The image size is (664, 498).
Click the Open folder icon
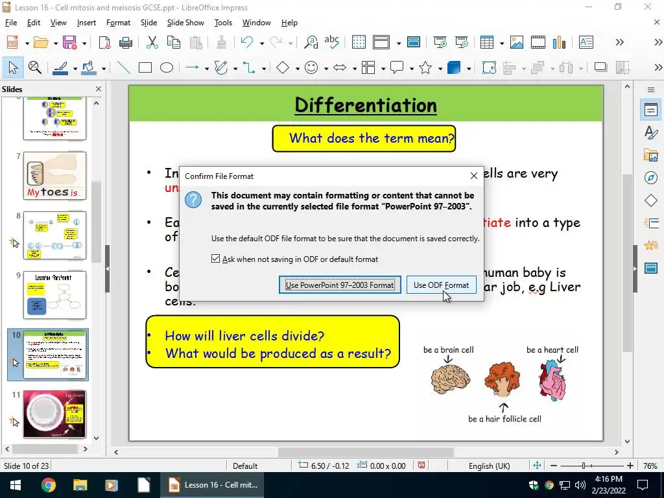point(41,42)
